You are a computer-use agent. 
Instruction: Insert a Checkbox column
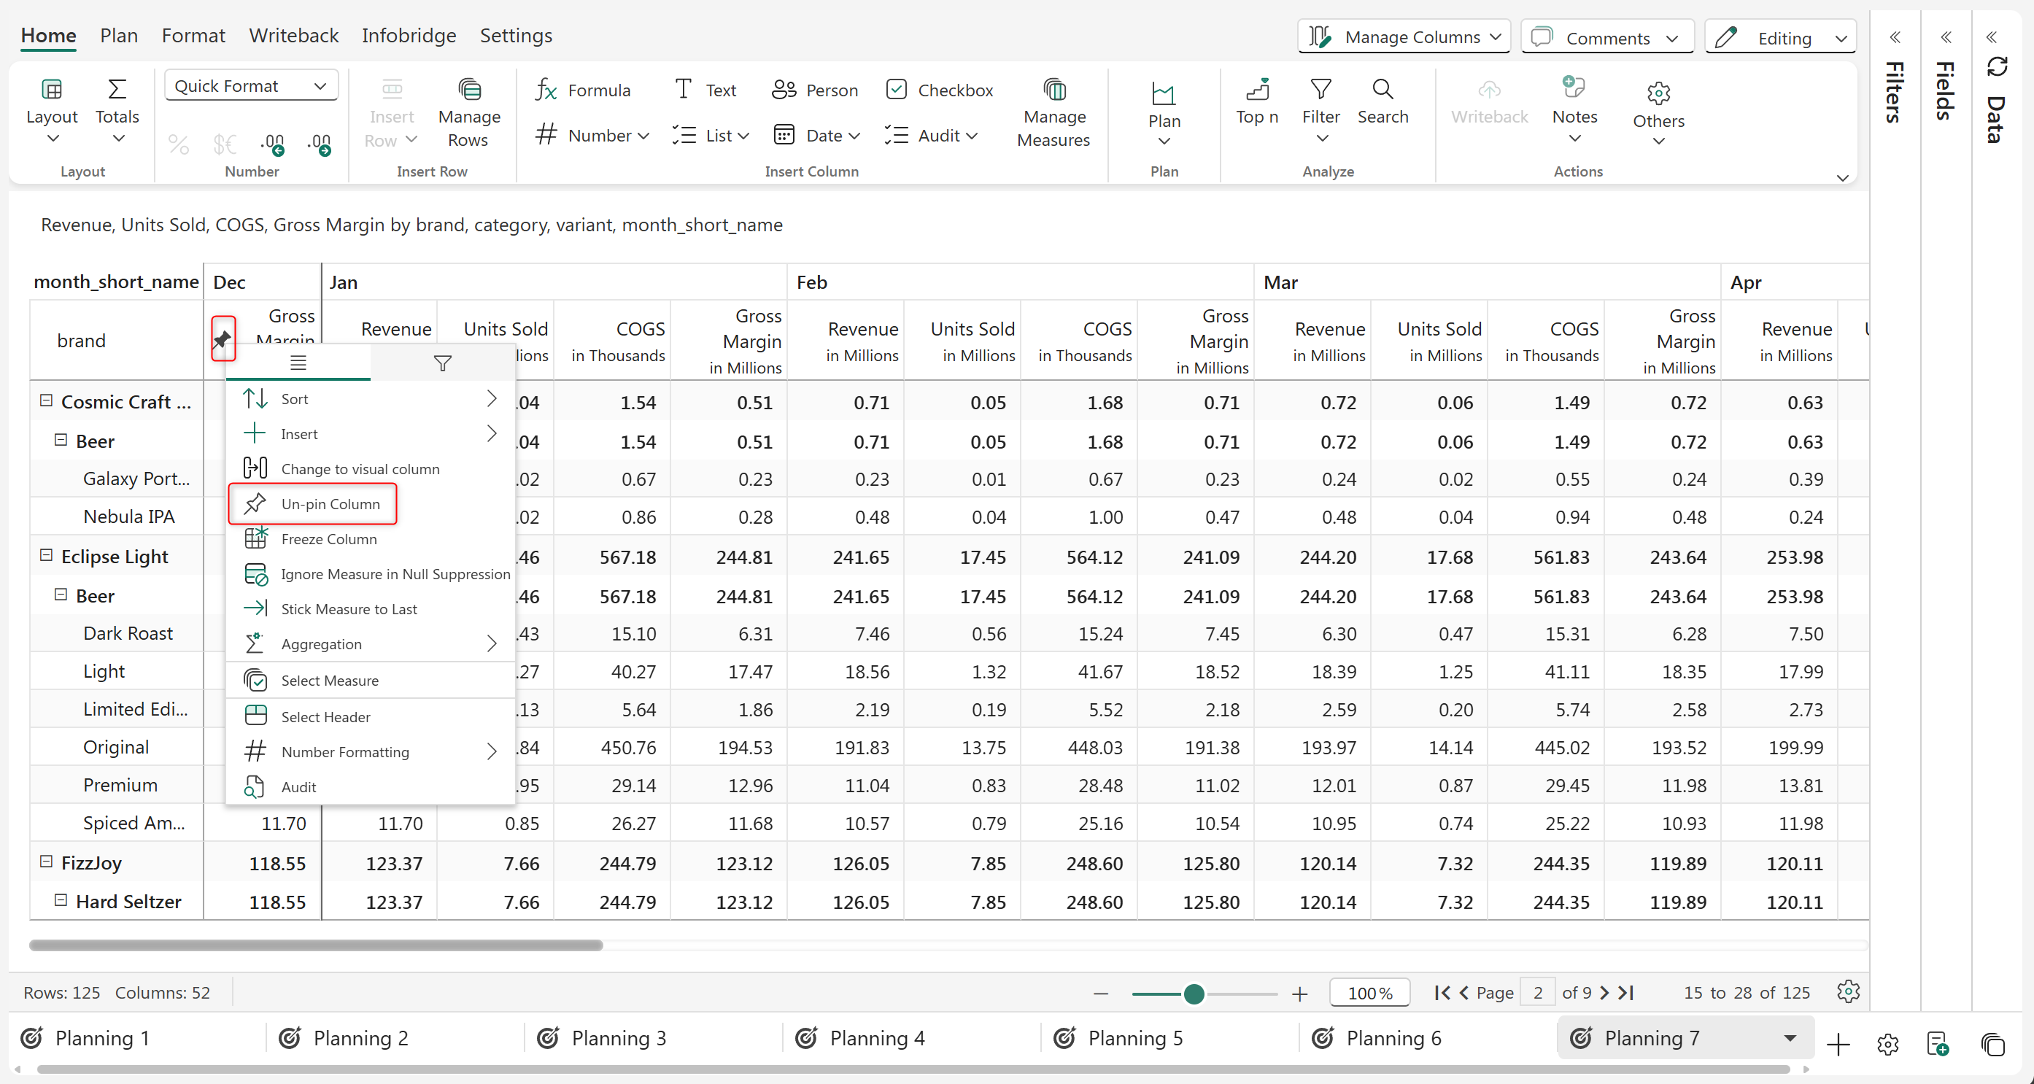point(939,90)
